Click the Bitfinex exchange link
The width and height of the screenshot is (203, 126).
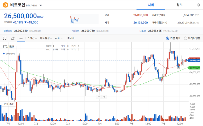8,31
